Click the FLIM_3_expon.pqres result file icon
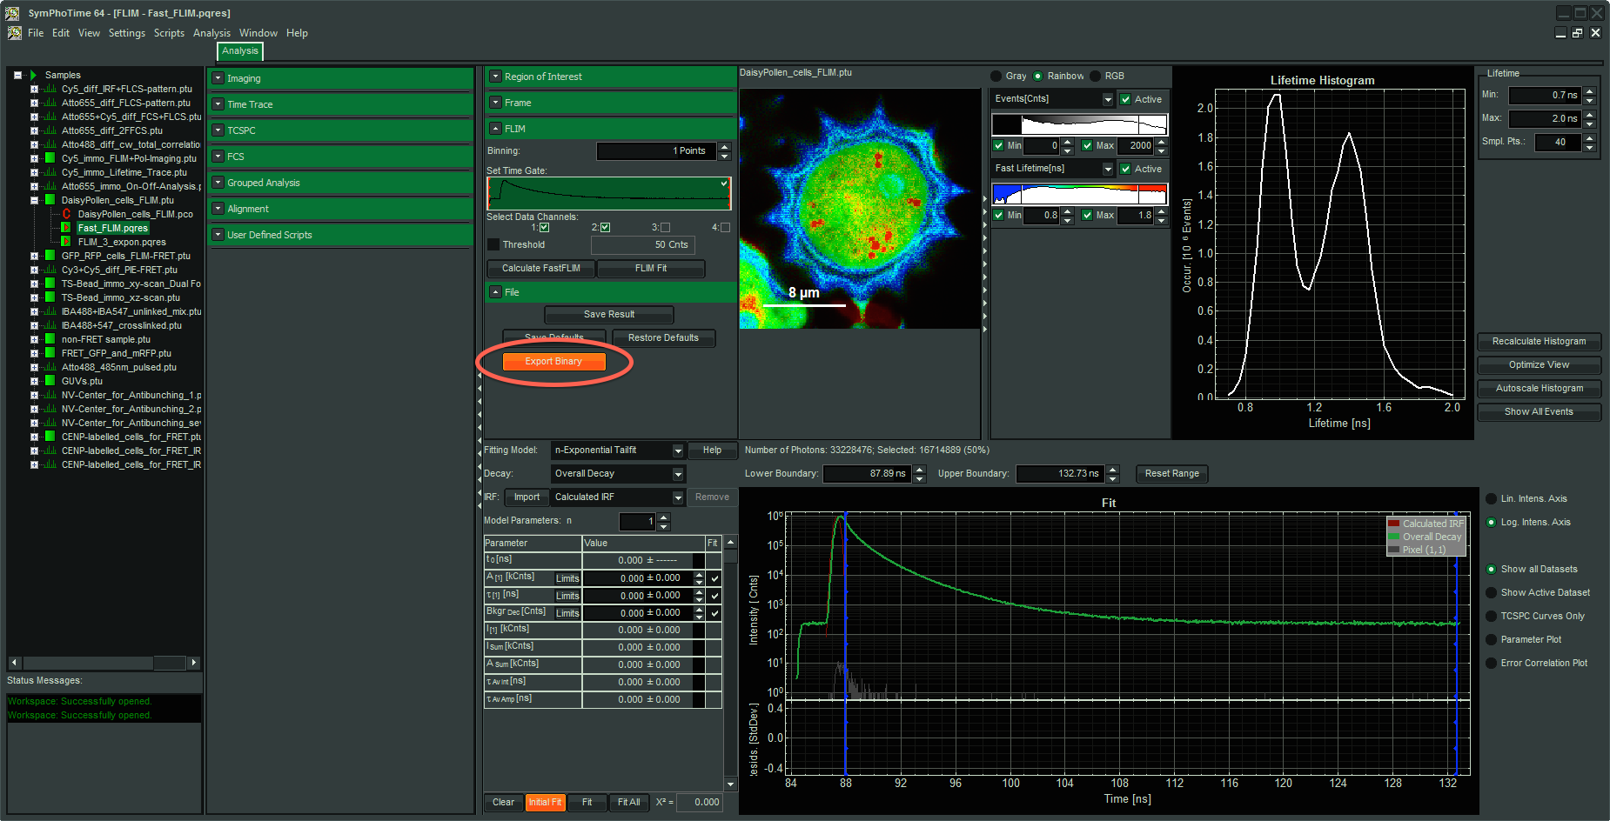 point(66,242)
